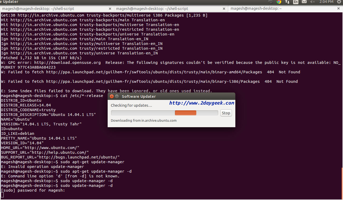Click the cloud sync indicator icon

tap(270, 2)
